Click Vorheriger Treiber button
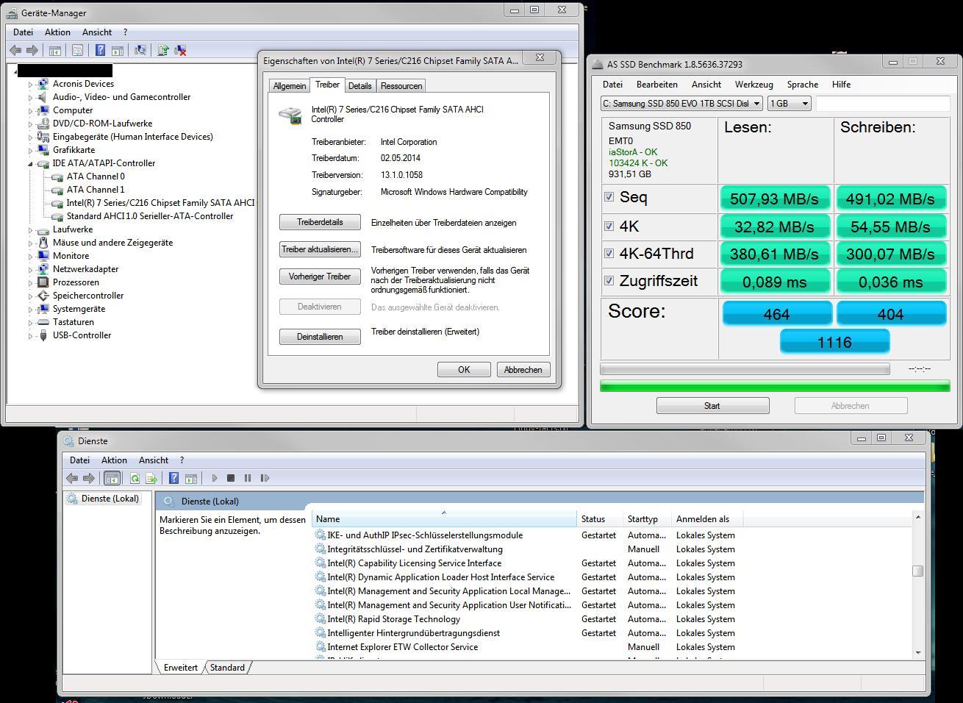The width and height of the screenshot is (963, 703). point(320,276)
